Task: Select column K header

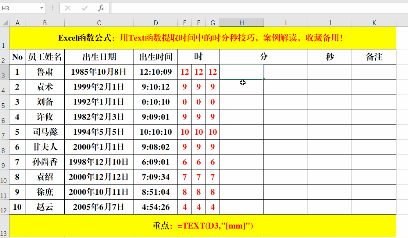Action: click(374, 23)
